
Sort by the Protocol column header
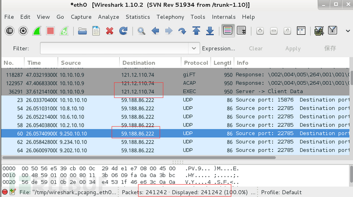click(x=196, y=63)
